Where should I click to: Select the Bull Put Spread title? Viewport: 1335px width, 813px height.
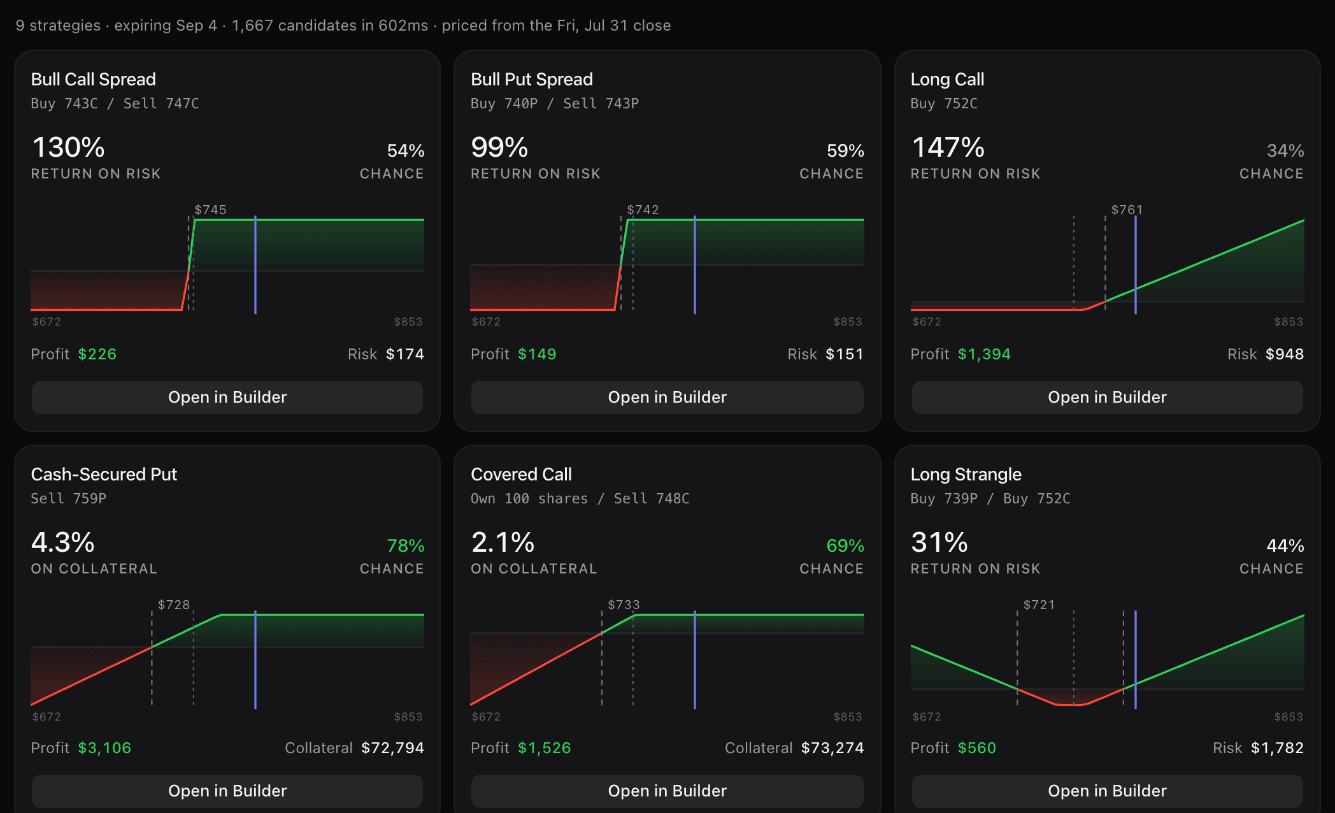point(532,79)
